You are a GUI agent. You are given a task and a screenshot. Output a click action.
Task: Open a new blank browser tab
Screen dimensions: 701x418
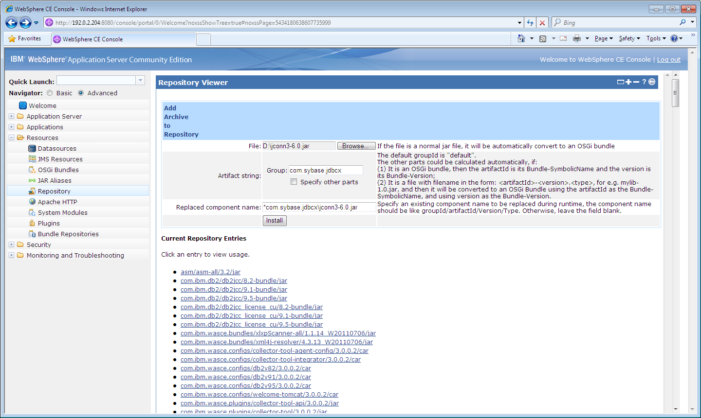[203, 40]
